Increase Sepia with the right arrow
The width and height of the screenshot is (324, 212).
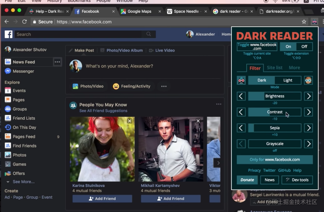point(308,128)
